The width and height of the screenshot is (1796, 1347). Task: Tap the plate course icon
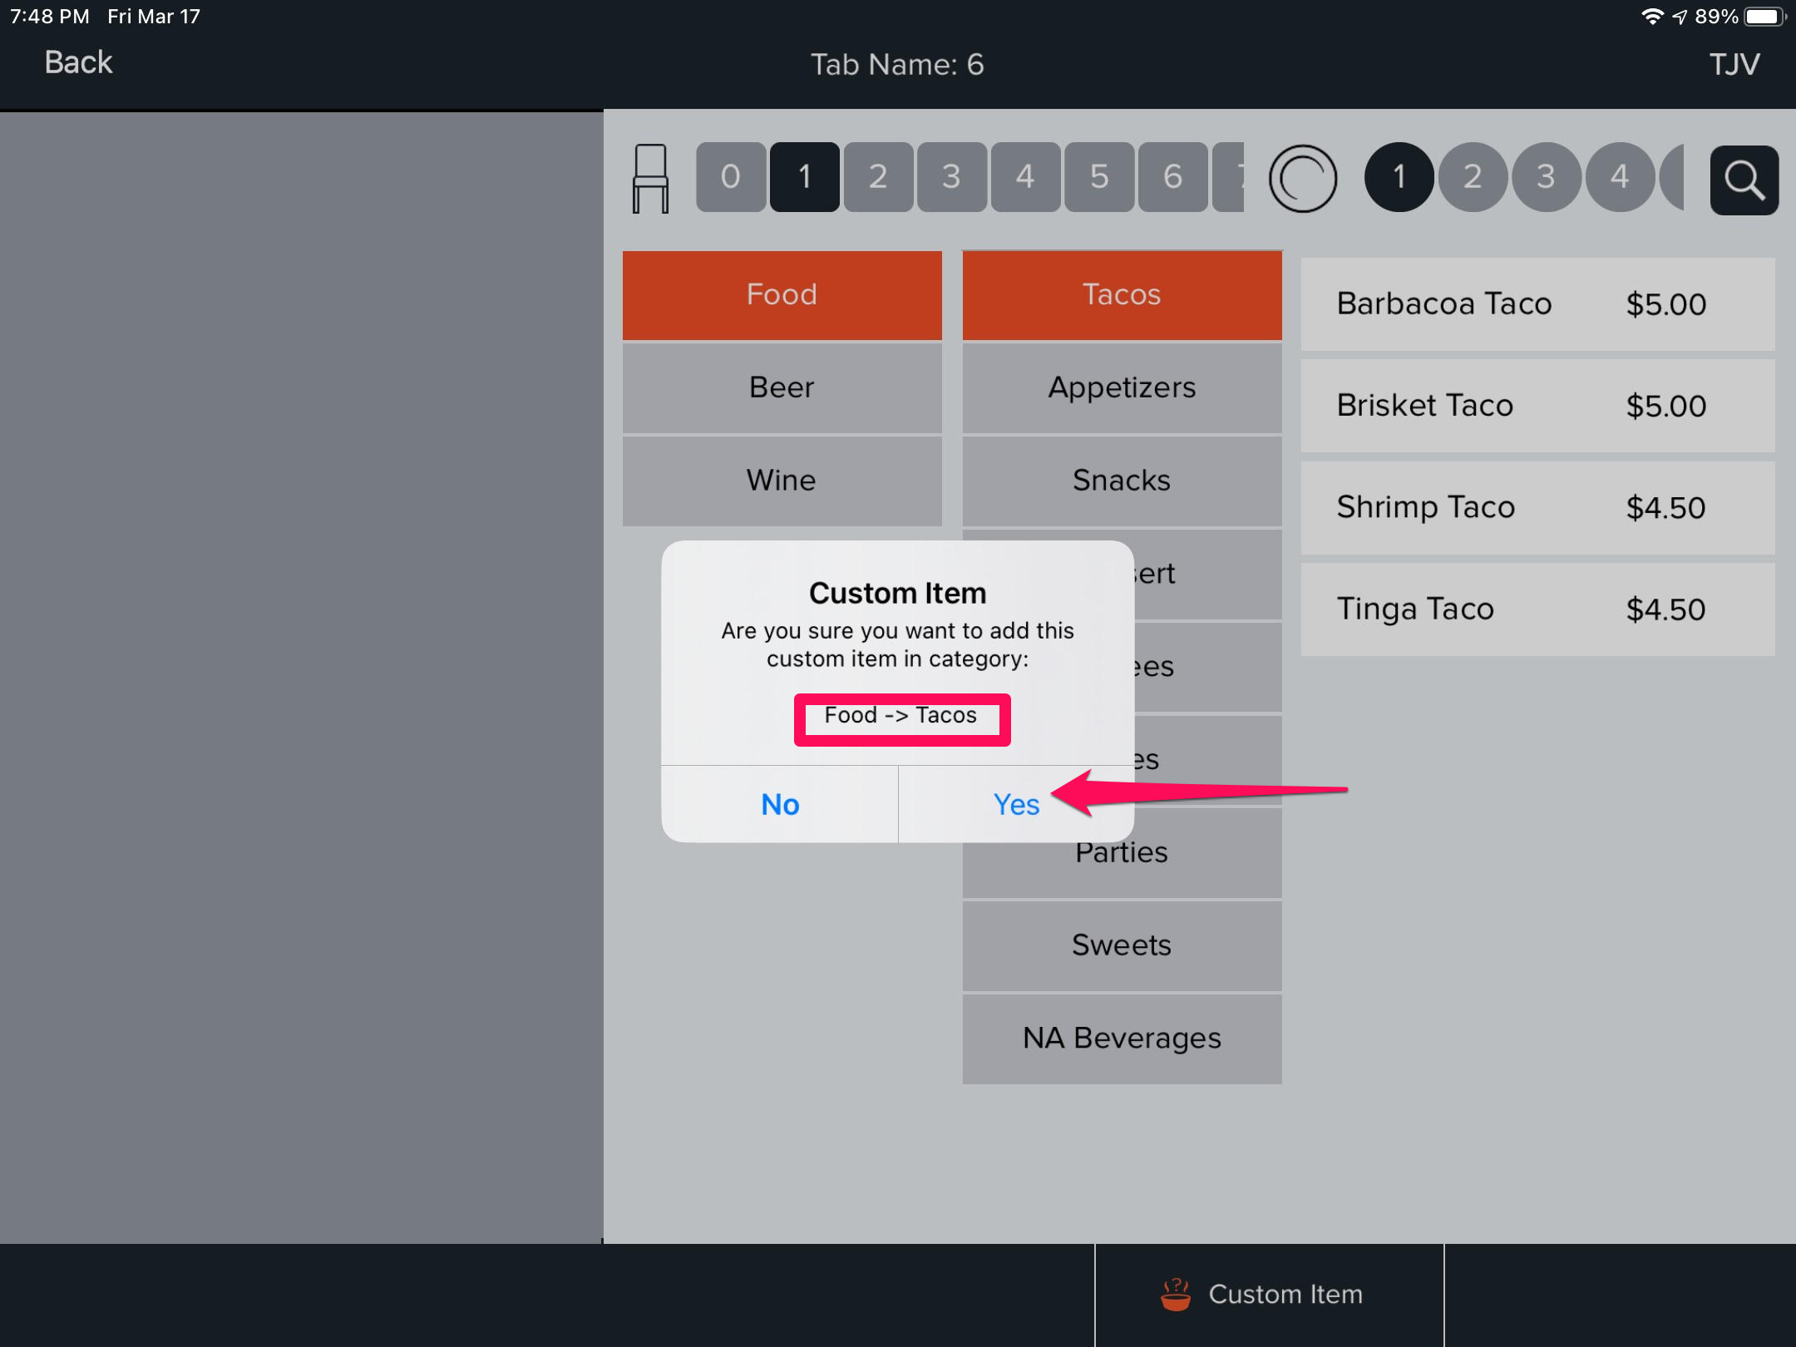tap(1302, 178)
